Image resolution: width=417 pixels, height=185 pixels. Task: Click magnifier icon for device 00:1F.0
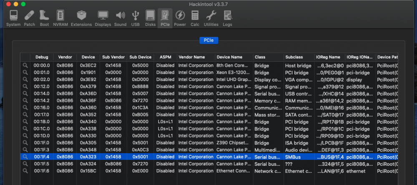pyautogui.click(x=25, y=143)
